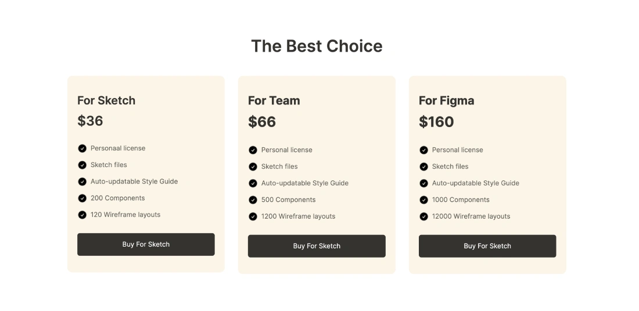Click the check icon beside 1200 Wireframe layouts
The image size is (639, 311).
coord(253,216)
